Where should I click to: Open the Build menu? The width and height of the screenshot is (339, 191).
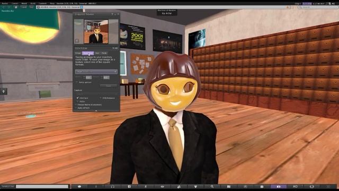[33, 4]
